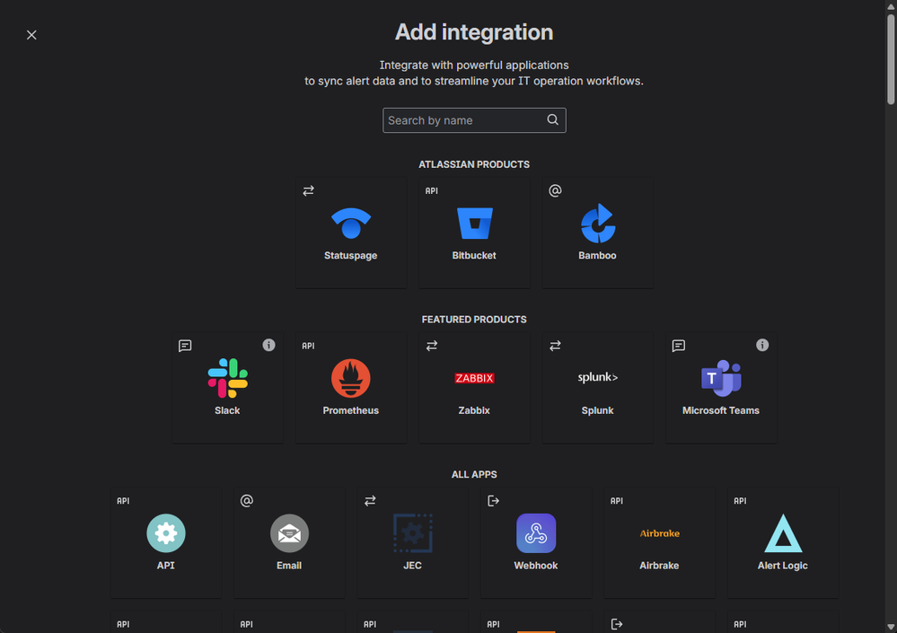Click the ALL APPS heading
The width and height of the screenshot is (897, 633).
474,475
